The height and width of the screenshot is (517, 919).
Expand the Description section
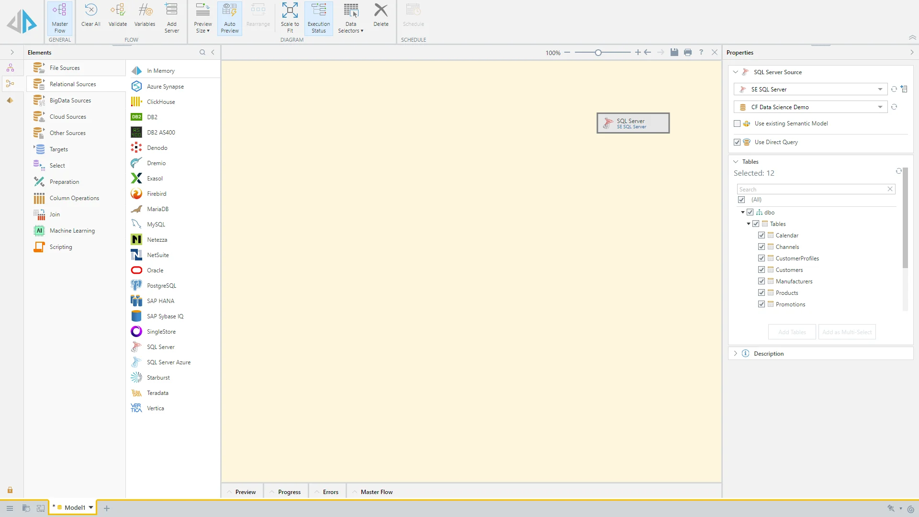[x=736, y=354]
